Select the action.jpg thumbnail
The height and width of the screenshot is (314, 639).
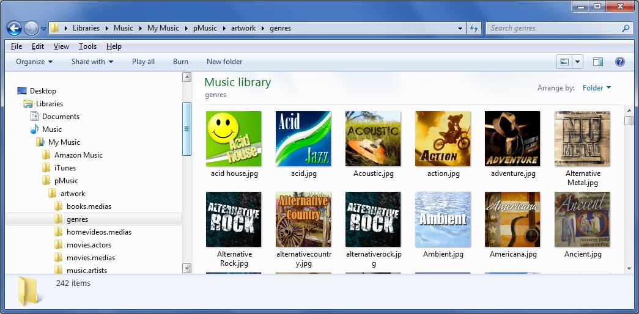click(x=443, y=139)
